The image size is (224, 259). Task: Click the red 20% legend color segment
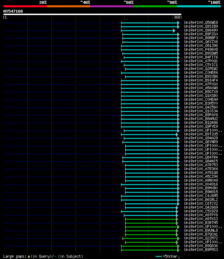[x=25, y=6]
